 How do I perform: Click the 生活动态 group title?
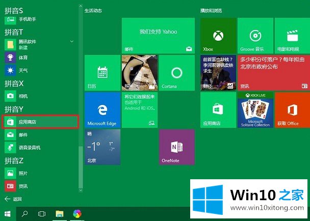point(93,11)
